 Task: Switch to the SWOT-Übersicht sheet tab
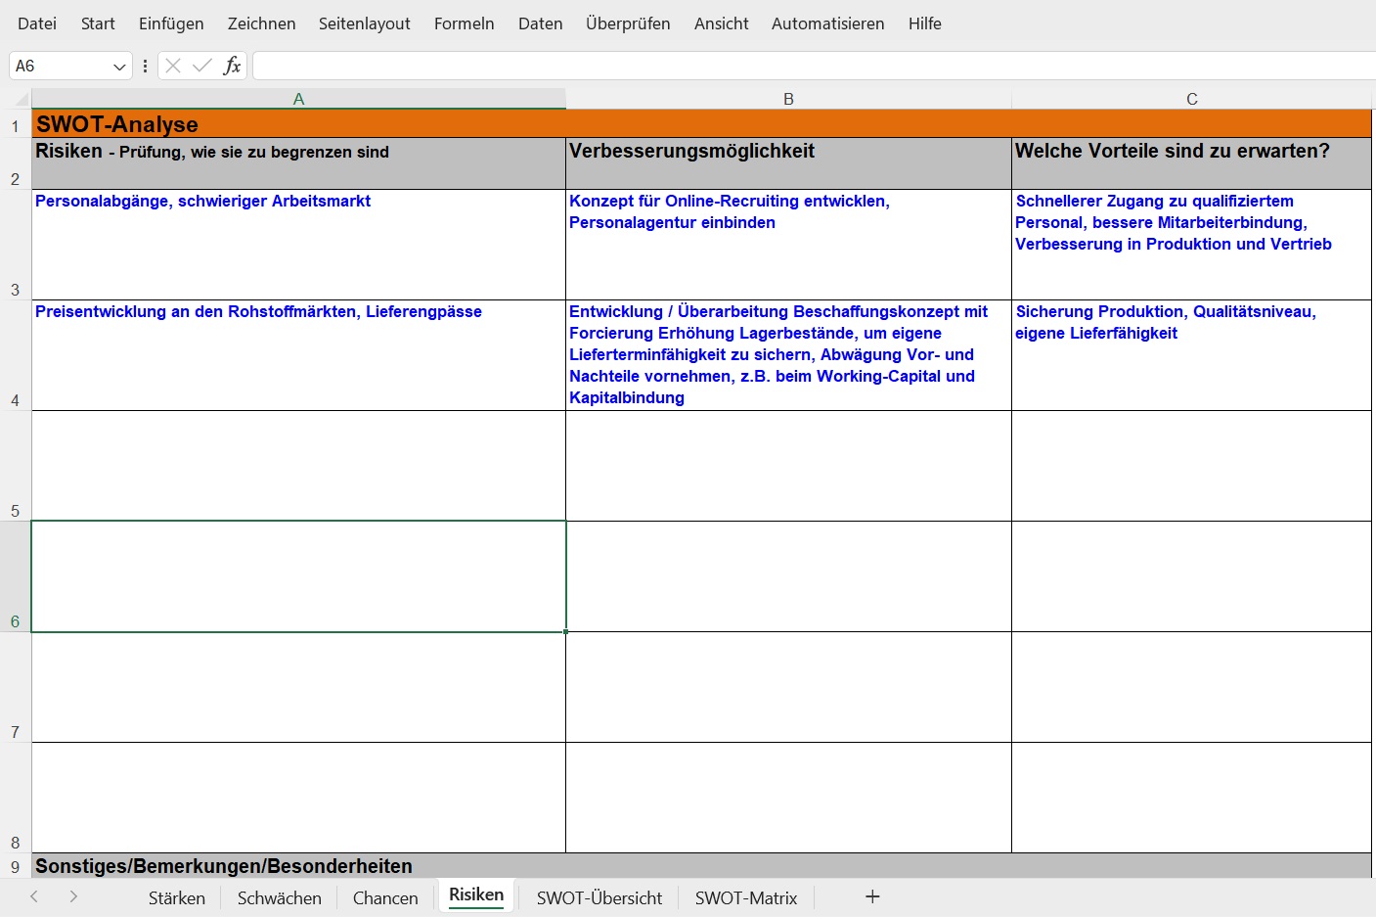[599, 897]
